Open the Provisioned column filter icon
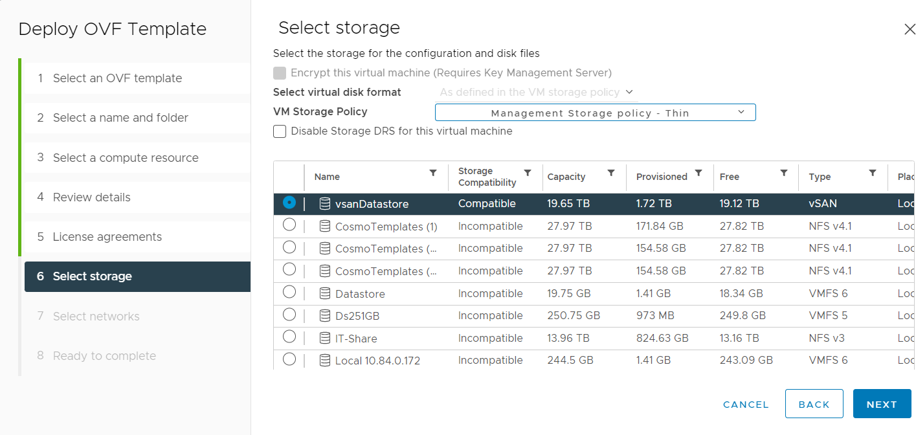The width and height of the screenshot is (916, 435). (698, 173)
